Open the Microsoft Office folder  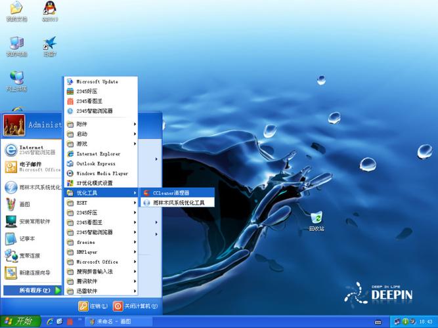(x=101, y=262)
